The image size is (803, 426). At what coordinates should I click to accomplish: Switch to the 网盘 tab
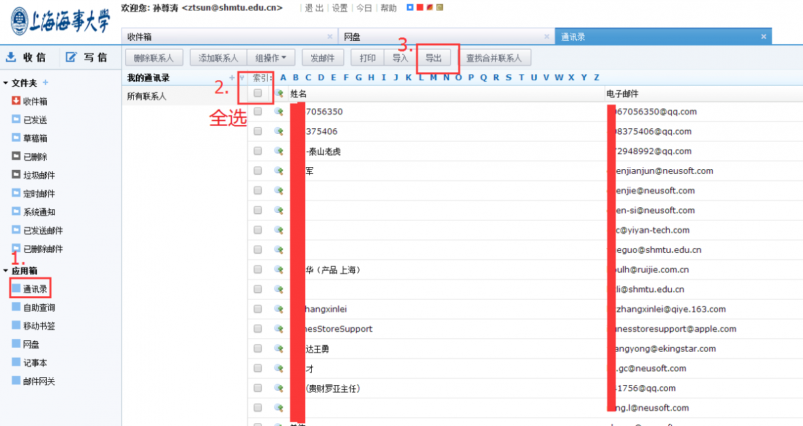point(442,37)
